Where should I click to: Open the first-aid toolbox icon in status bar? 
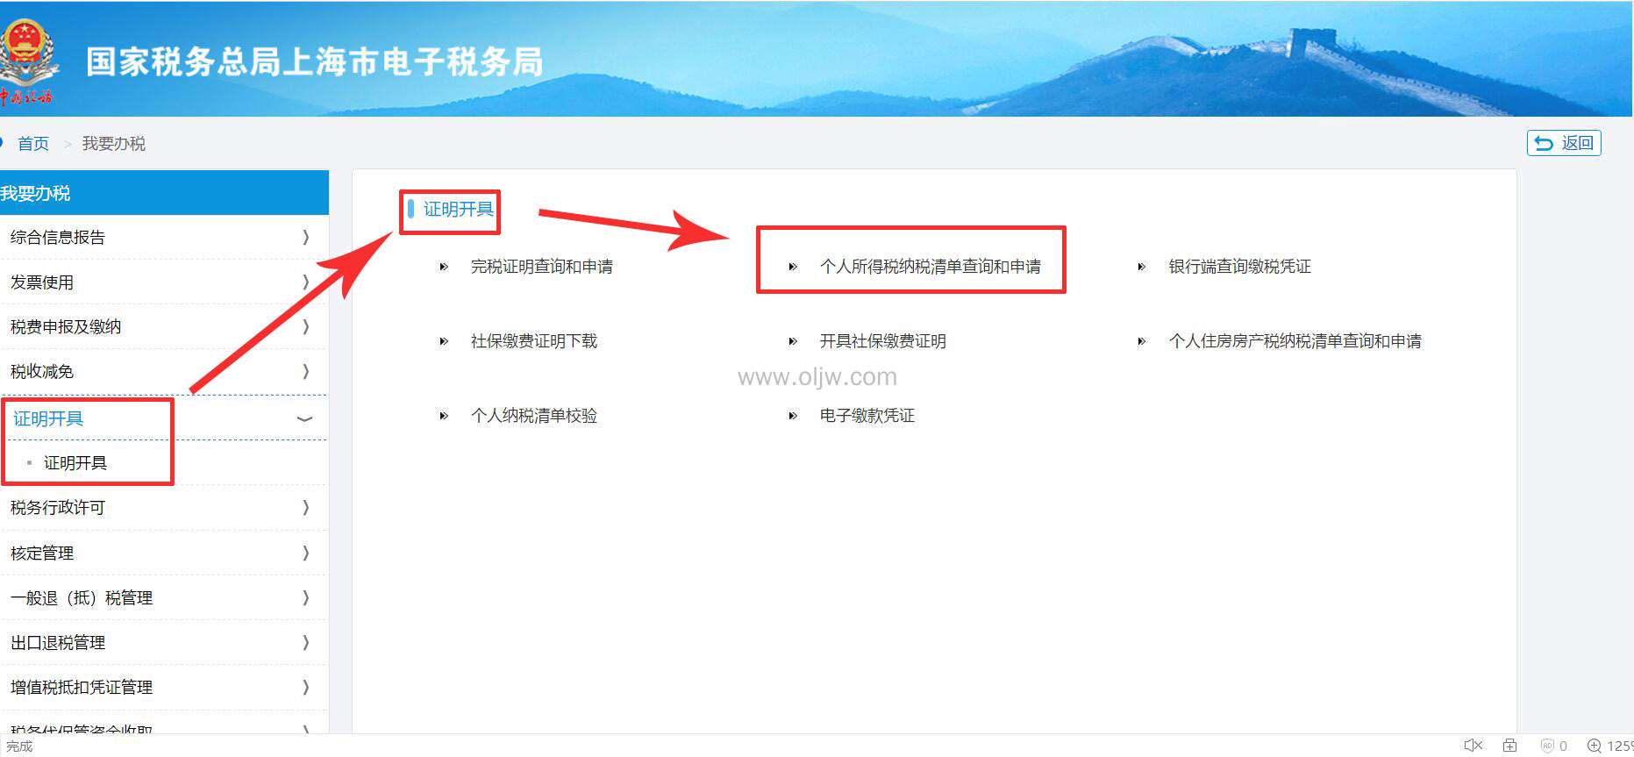click(1509, 746)
